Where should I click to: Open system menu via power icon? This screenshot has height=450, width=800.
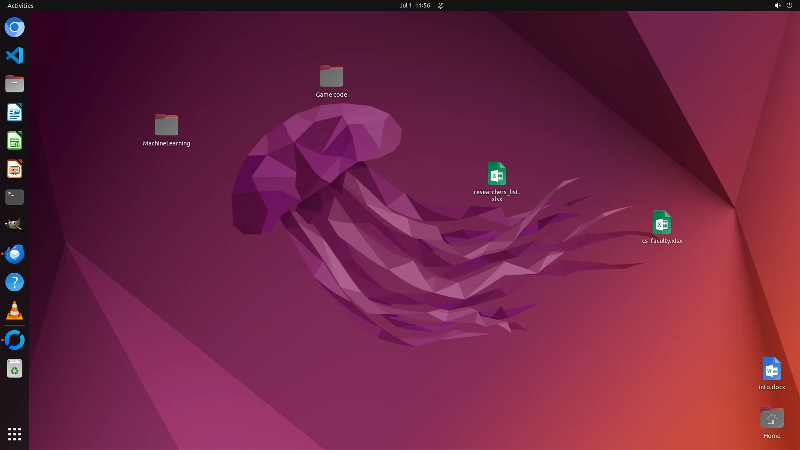tap(789, 5)
